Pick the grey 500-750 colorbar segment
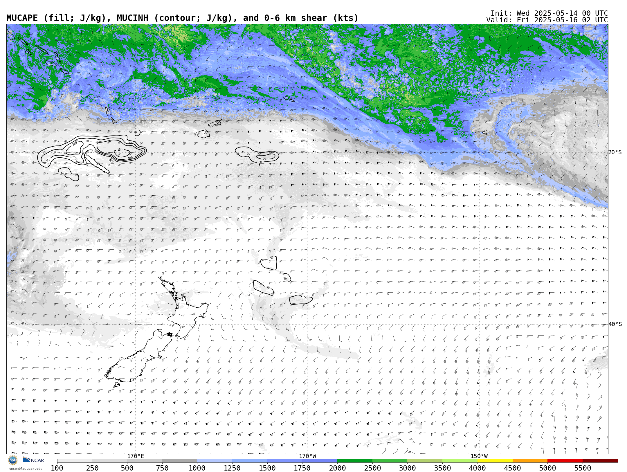Image resolution: width=627 pixels, height=472 pixels. (x=145, y=461)
